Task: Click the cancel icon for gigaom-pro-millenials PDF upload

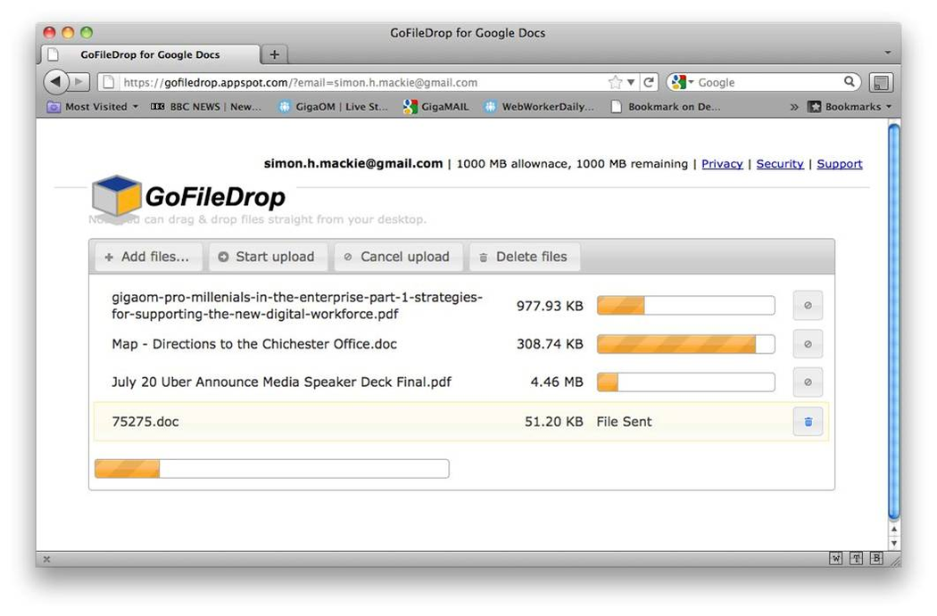Action: tap(808, 306)
